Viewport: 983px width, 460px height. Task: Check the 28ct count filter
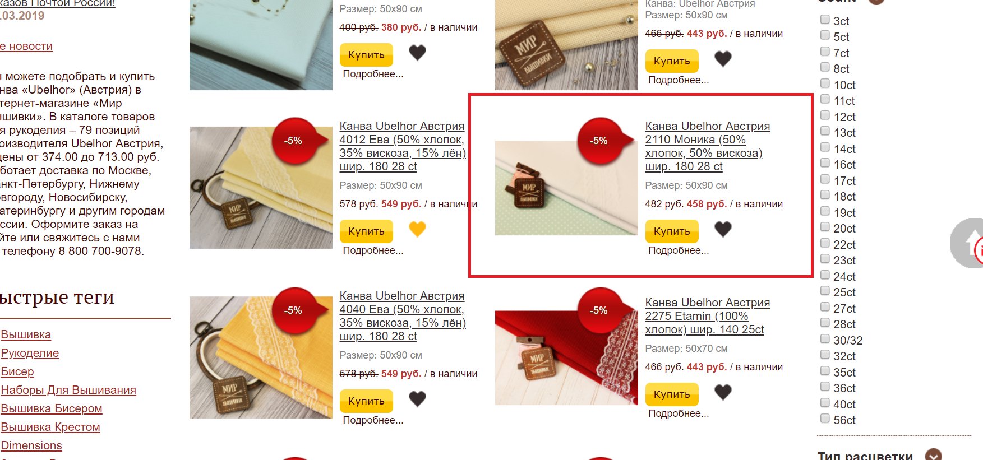825,323
